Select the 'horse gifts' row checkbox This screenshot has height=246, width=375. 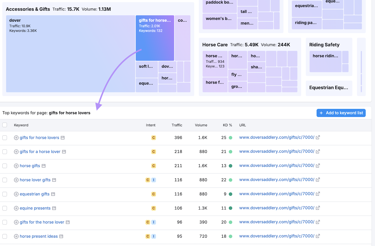click(x=5, y=166)
